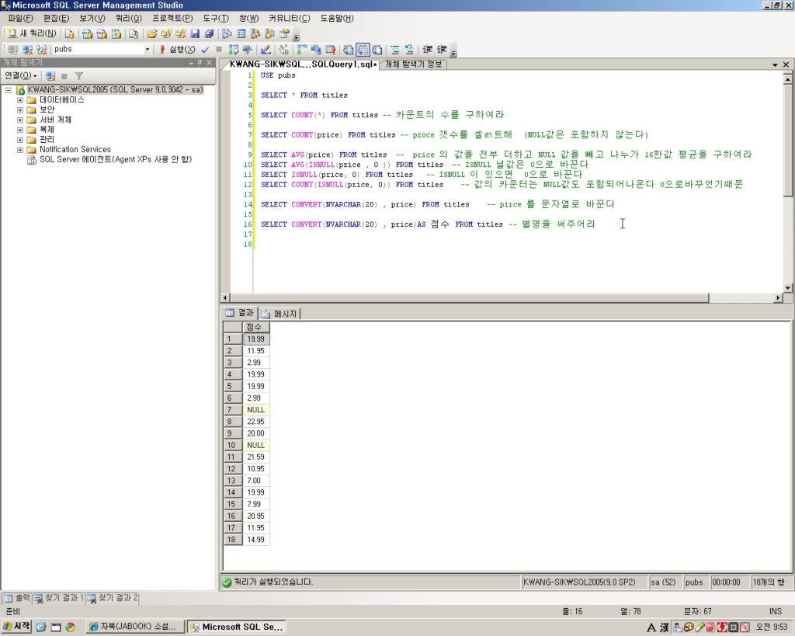Click the Save All icon
Image resolution: width=795 pixels, height=636 pixels.
[210, 34]
